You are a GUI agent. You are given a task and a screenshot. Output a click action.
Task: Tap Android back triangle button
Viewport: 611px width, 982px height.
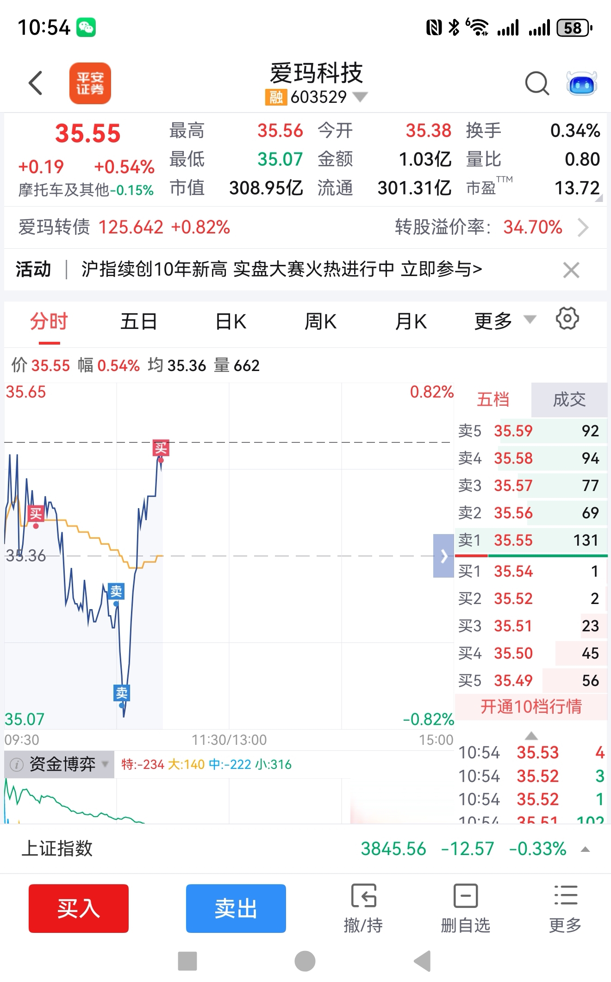click(x=422, y=961)
